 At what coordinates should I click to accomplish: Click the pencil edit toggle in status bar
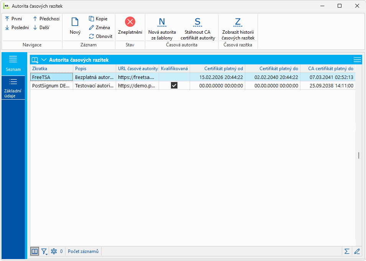click(x=357, y=251)
